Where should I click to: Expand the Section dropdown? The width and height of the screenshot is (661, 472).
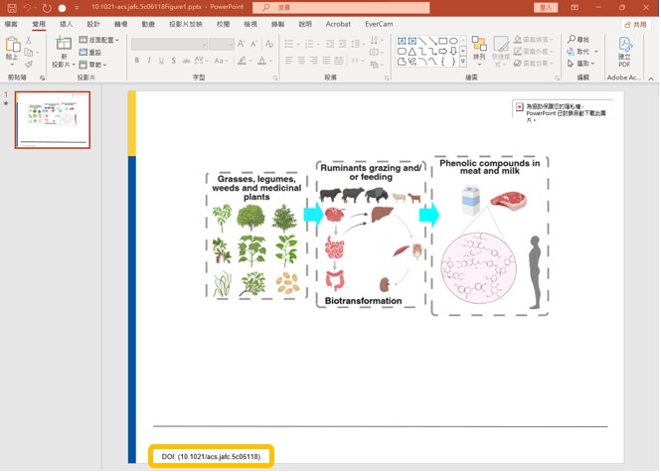click(x=98, y=65)
